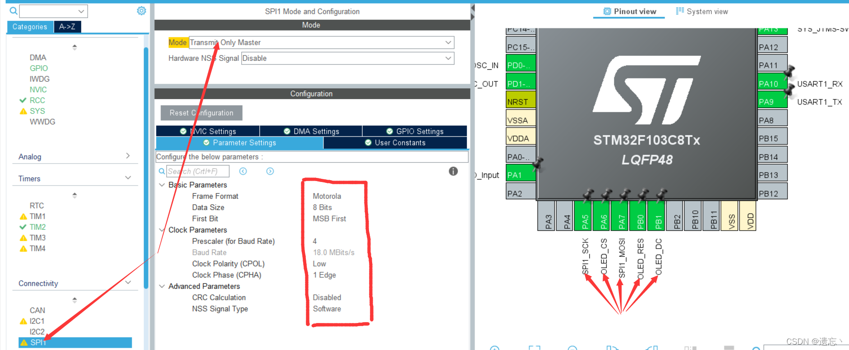Go to previous parameter search result
Viewport: 849px width, 350px height.
click(x=243, y=171)
